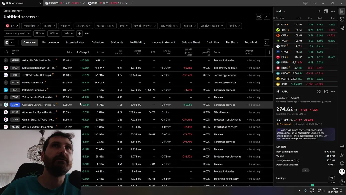Open the EPS dil growth filter dropdown
This screenshot has height=195, width=346.
[x=145, y=26]
